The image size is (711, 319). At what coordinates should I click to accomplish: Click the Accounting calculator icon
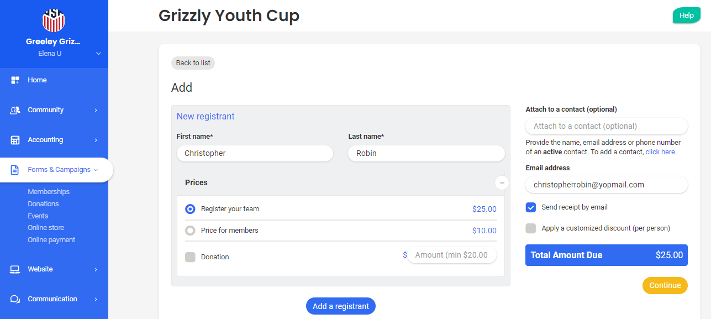click(15, 140)
